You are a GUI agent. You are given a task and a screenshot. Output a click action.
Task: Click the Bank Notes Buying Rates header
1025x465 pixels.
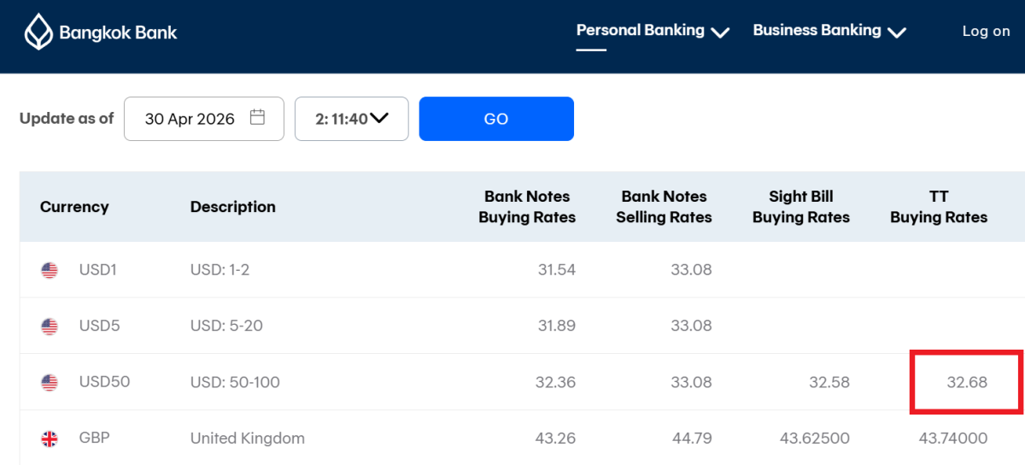click(x=527, y=207)
